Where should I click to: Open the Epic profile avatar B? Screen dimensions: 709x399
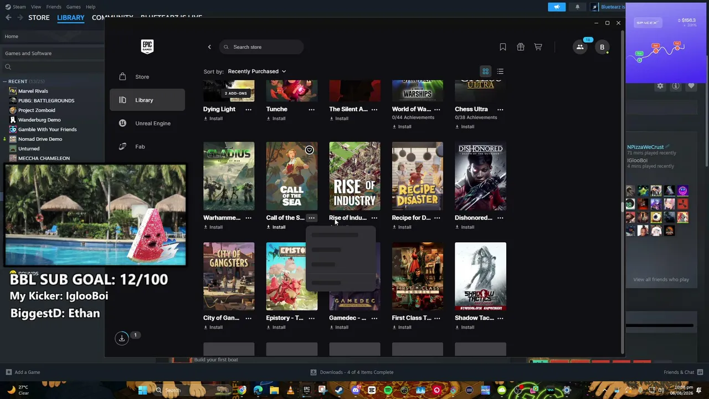point(602,47)
